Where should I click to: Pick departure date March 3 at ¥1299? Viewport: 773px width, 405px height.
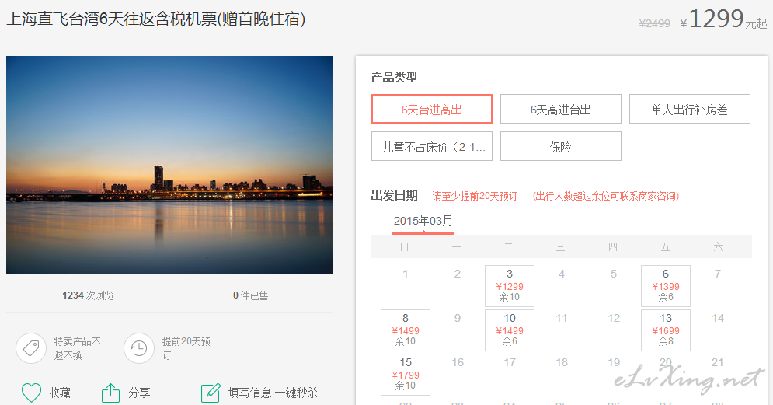[x=510, y=285]
